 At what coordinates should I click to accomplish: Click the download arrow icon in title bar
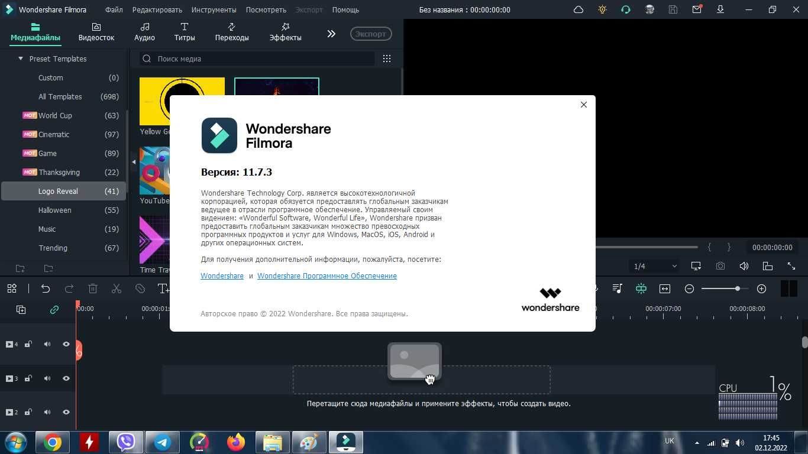pos(720,9)
